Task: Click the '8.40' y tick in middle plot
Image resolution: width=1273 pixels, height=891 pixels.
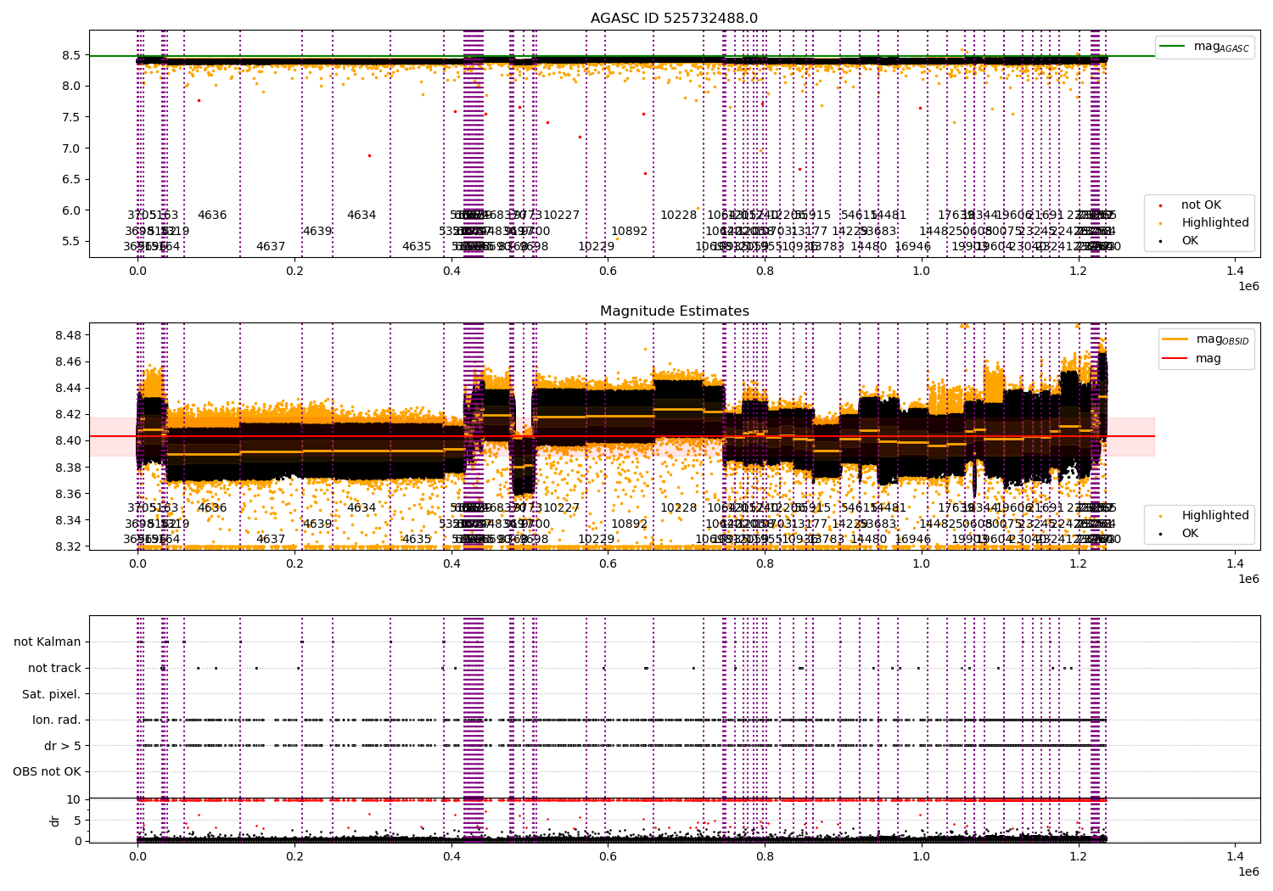Action: [68, 441]
